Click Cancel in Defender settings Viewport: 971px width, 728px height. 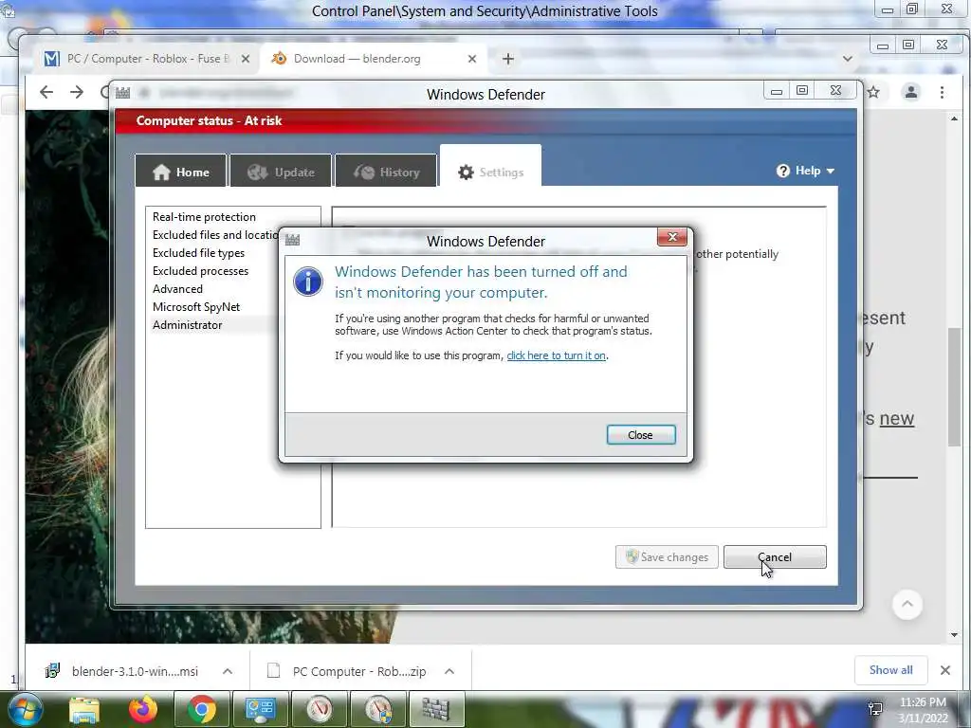pos(775,556)
